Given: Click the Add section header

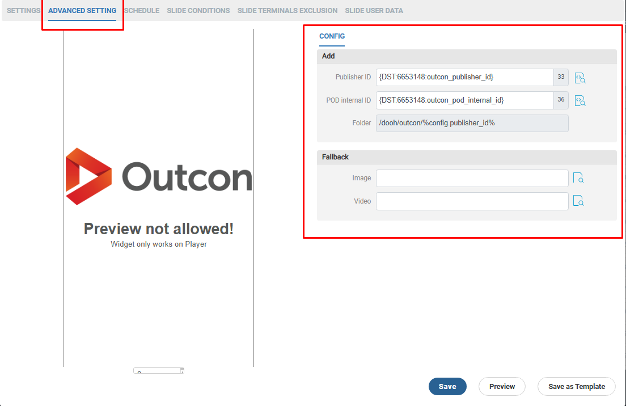Looking at the screenshot, I should (467, 56).
